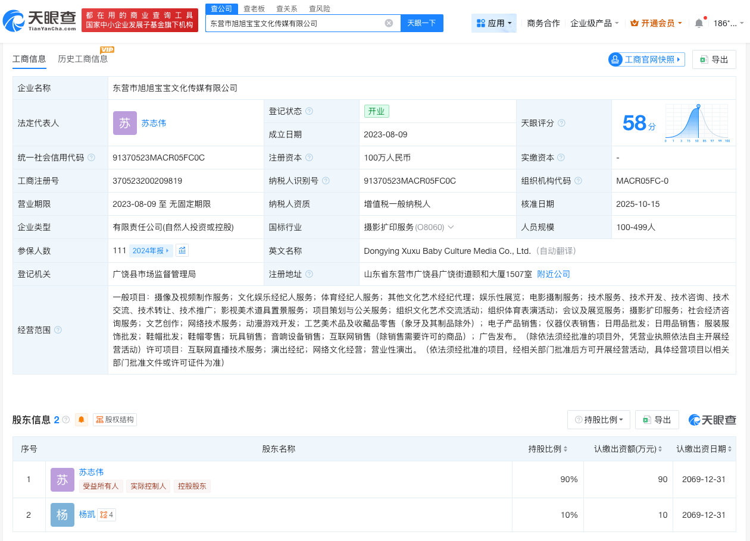The height and width of the screenshot is (541, 750).
Task: Click English name Dongying Xuxu Baby Culture Media
Action: [x=447, y=251]
